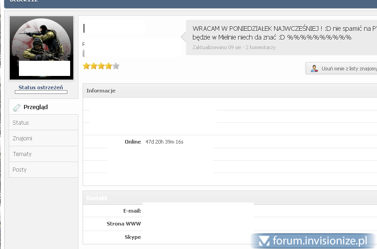
Task: Select the third rating star
Action: coord(101,66)
